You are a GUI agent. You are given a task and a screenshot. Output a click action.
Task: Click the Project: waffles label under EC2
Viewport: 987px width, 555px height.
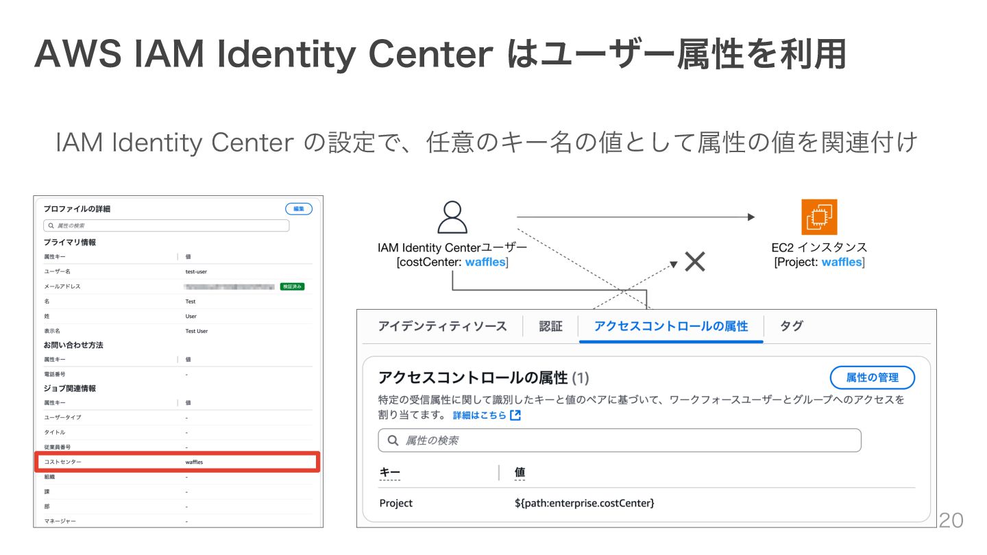pyautogui.click(x=819, y=262)
